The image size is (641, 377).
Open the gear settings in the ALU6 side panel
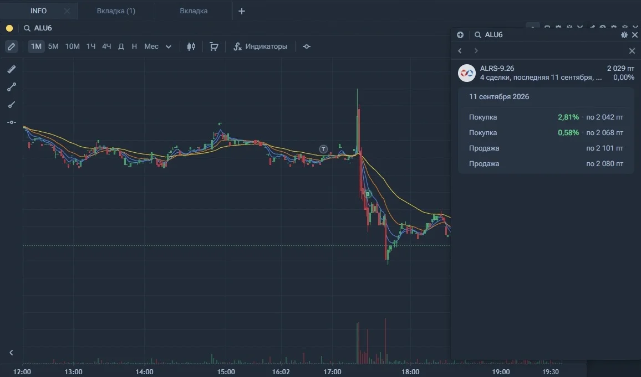click(624, 35)
